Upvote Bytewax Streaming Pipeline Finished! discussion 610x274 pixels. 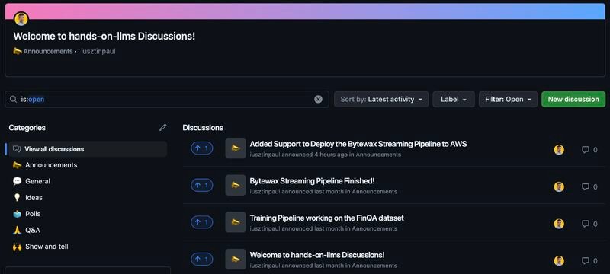pos(202,185)
